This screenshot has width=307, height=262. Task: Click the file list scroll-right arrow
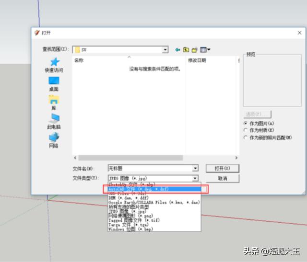click(x=236, y=158)
